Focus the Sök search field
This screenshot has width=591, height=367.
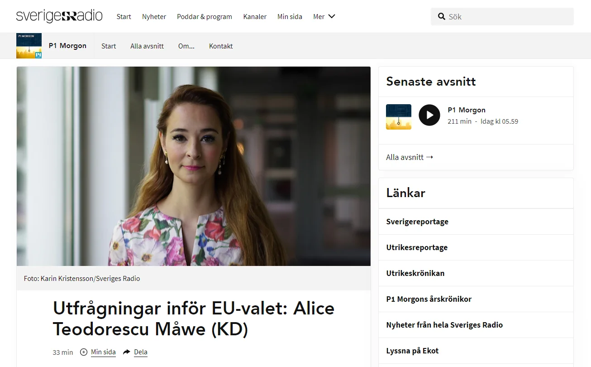coord(502,17)
